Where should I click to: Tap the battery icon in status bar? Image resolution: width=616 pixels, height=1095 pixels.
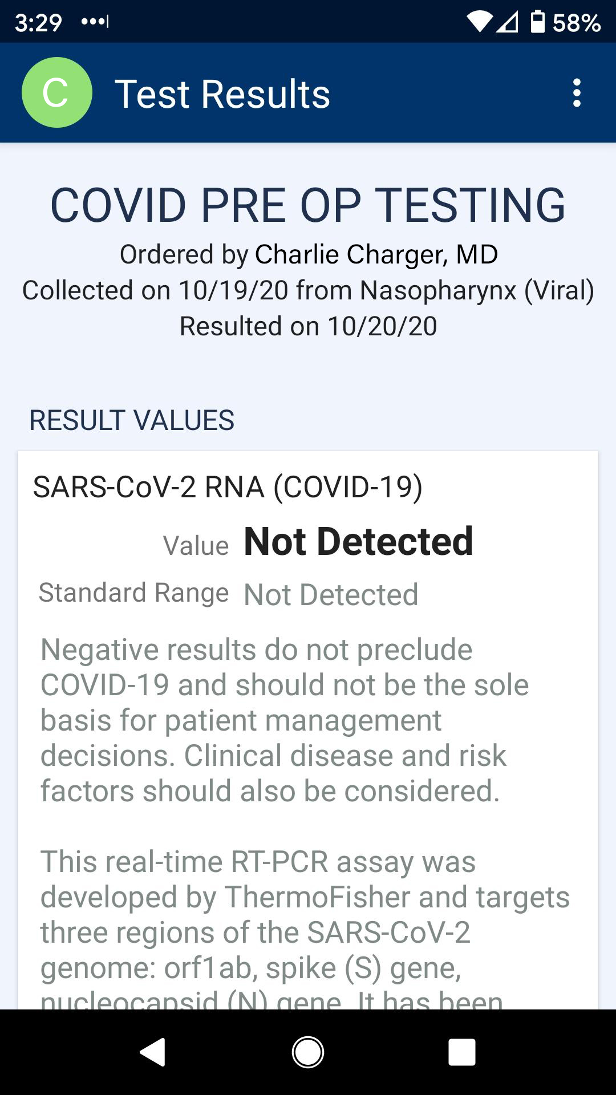pyautogui.click(x=537, y=22)
